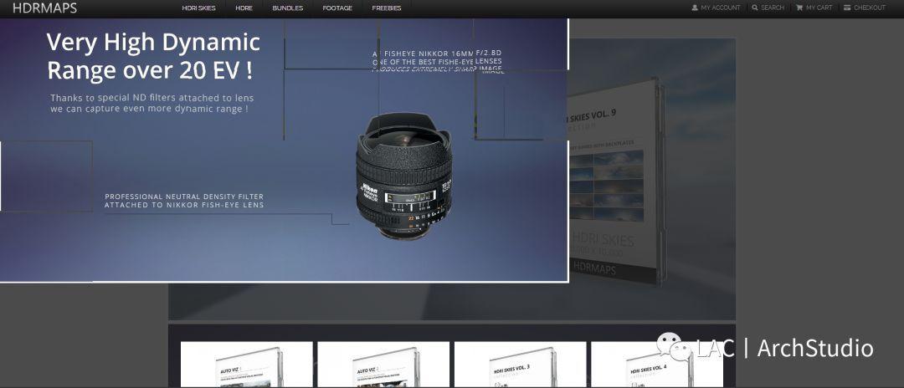Click the 'FISHEYE NIKKOR 16MM F/2.8D' caption
The height and width of the screenshot is (388, 904).
click(x=437, y=54)
